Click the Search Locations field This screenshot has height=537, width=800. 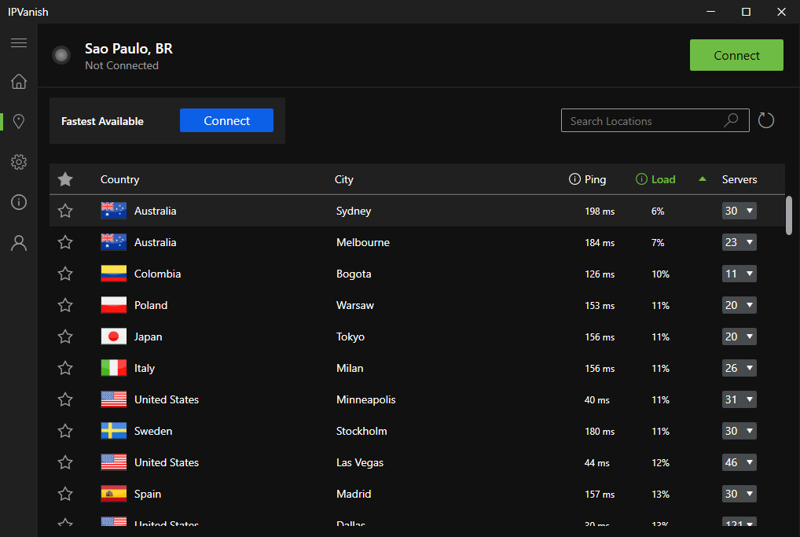pyautogui.click(x=655, y=120)
